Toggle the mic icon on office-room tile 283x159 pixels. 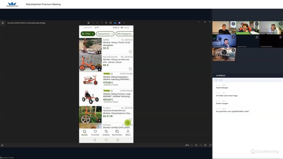tap(233, 50)
